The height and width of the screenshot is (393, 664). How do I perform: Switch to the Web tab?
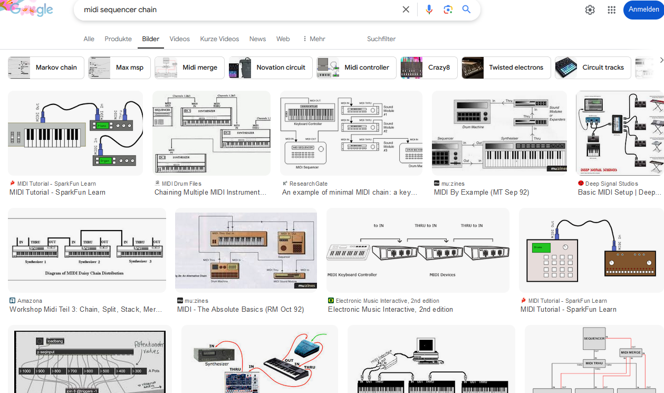(283, 39)
